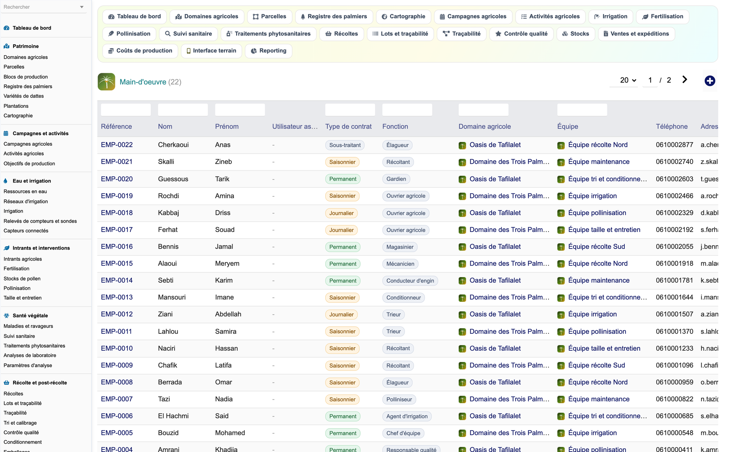Image resolution: width=731 pixels, height=452 pixels.
Task: Open Analyses de laboratoire in sidebar
Action: pyautogui.click(x=30, y=355)
